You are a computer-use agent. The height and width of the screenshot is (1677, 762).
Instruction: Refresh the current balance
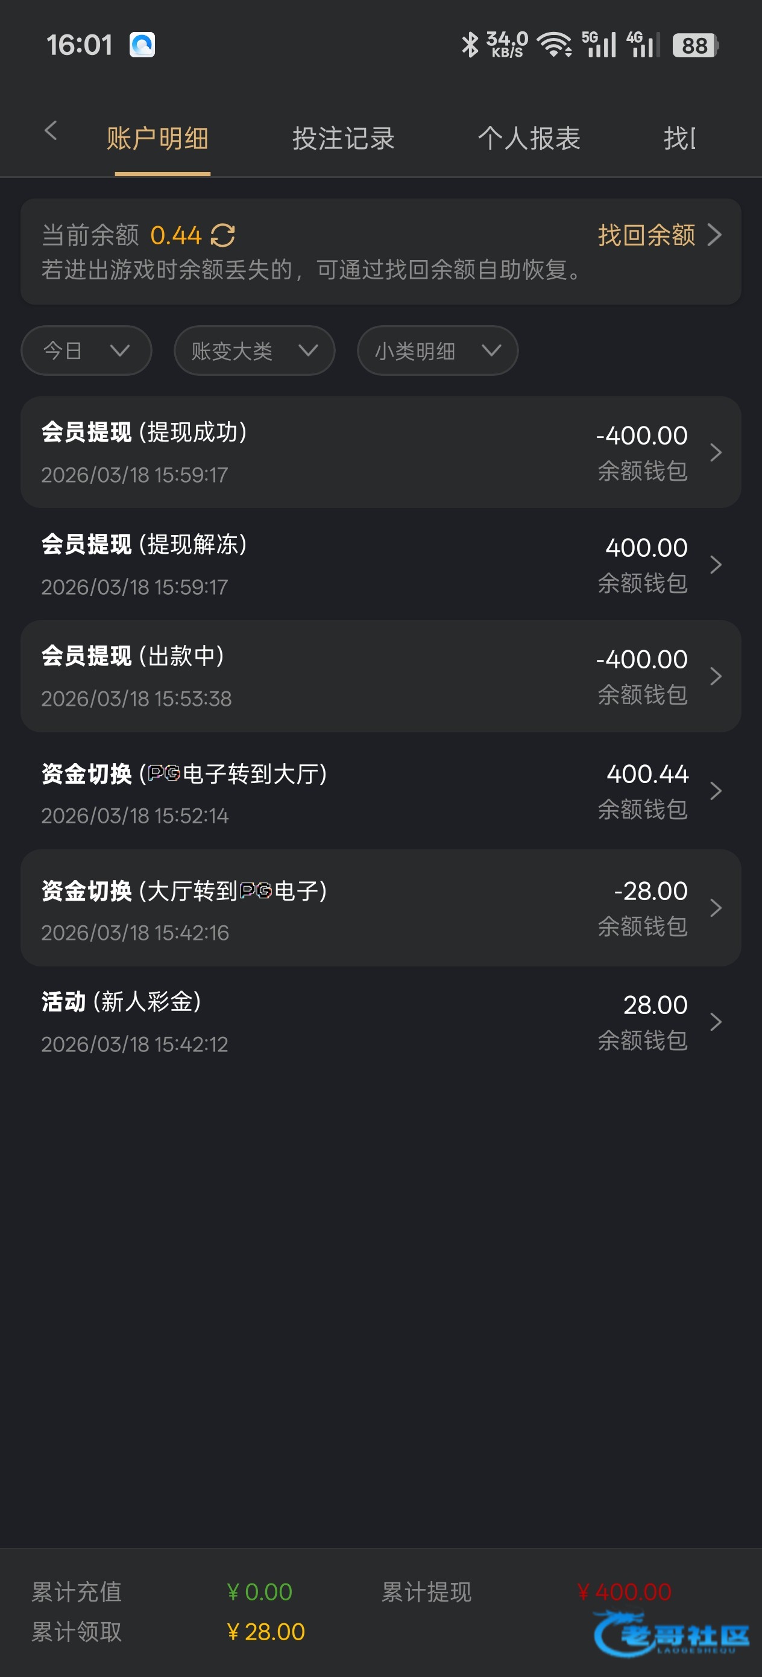[x=222, y=235]
